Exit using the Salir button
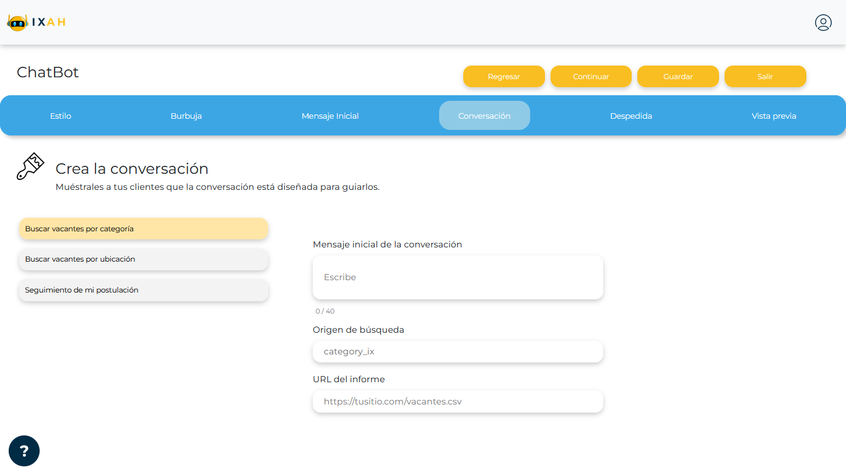 pos(765,77)
